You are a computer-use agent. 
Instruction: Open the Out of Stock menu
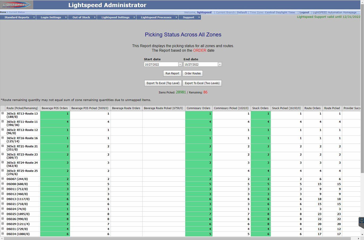click(x=82, y=17)
